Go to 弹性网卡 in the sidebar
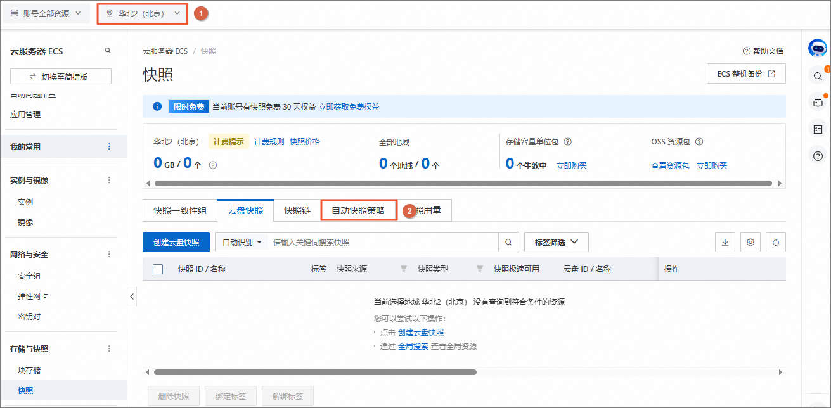The height and width of the screenshot is (408, 831). 33,296
